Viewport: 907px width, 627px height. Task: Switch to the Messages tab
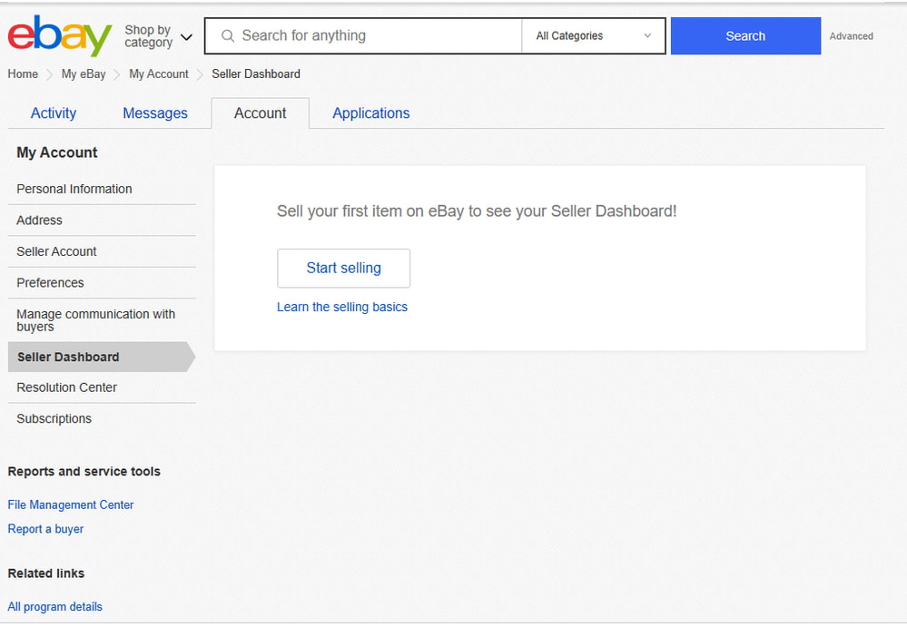(155, 113)
